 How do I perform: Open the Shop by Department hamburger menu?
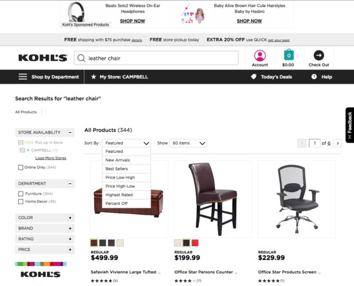pos(23,76)
